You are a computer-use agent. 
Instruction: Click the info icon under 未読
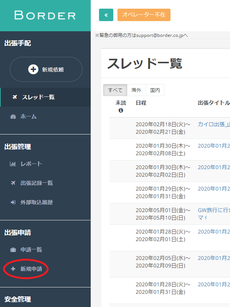(121, 111)
